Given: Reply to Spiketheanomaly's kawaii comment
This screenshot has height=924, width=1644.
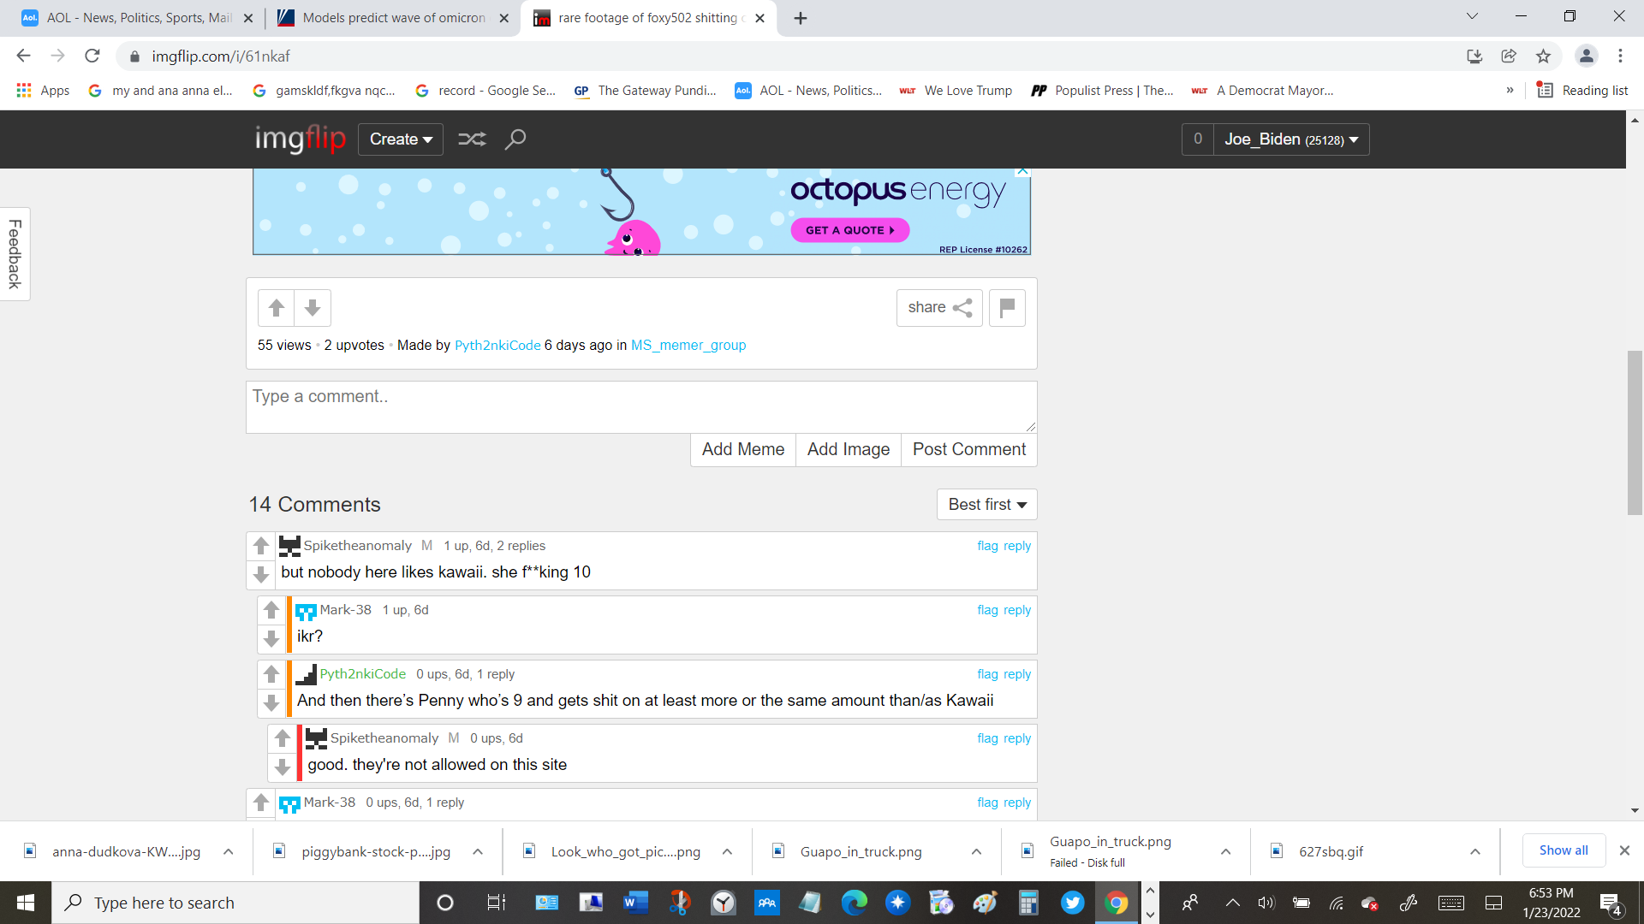Looking at the screenshot, I should point(1017,546).
